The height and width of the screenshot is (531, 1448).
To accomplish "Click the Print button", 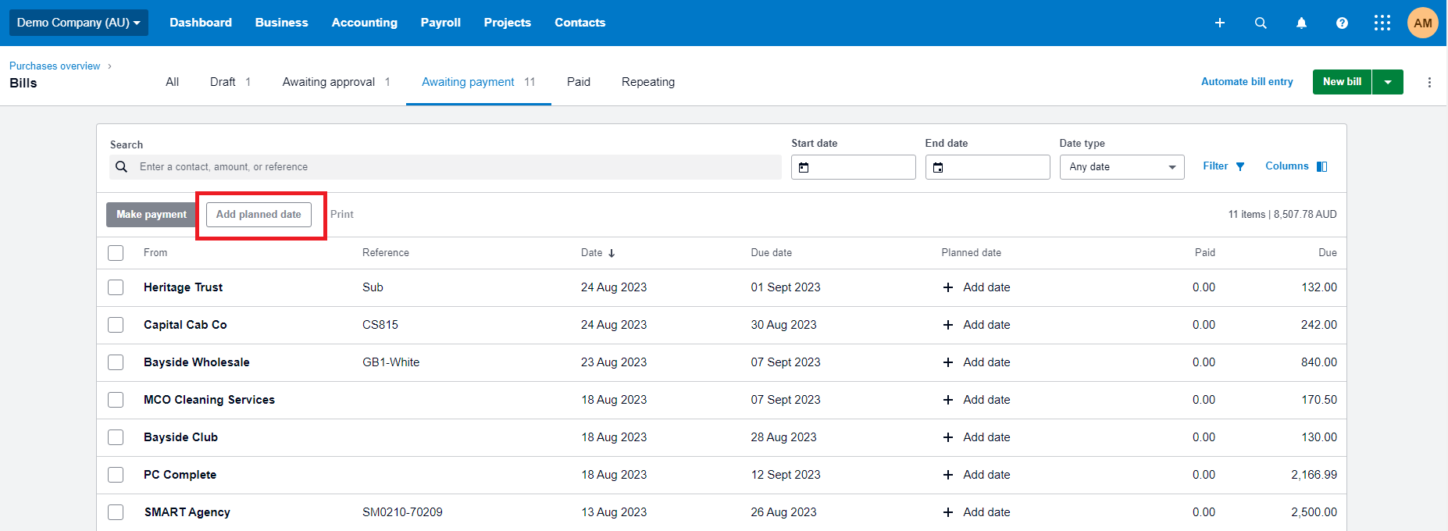I will [342, 215].
